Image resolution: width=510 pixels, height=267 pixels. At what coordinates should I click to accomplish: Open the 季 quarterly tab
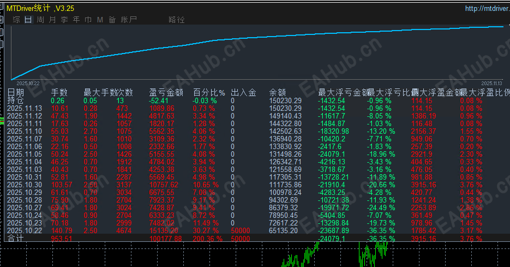coord(64,20)
